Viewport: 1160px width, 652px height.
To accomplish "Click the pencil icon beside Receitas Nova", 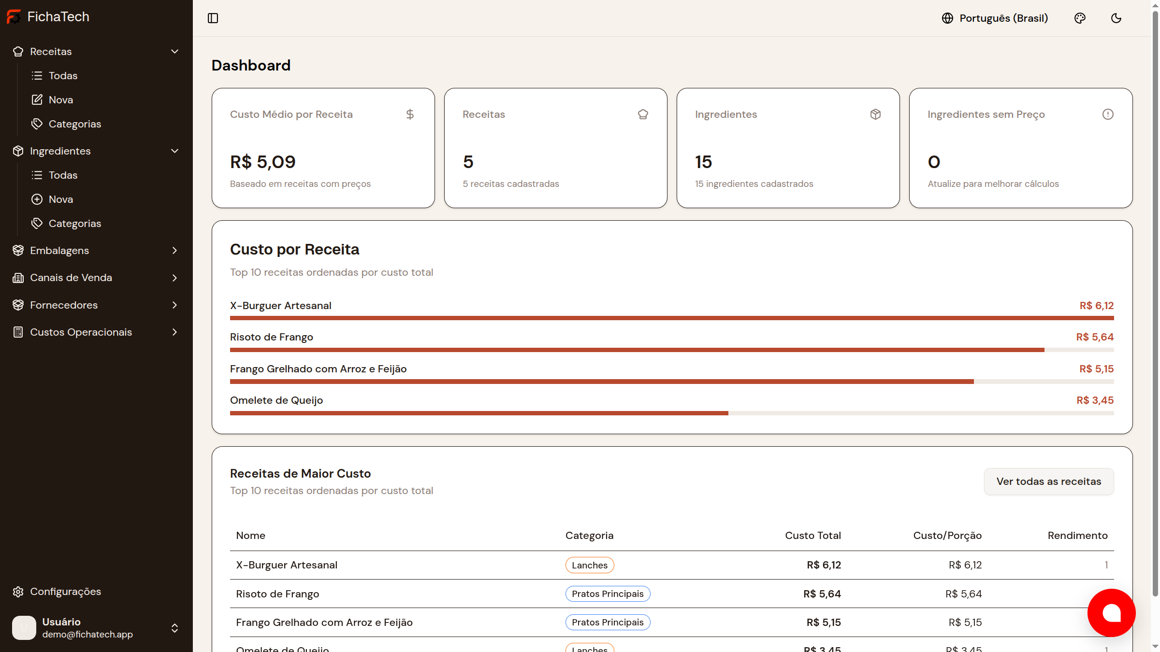I will pos(37,100).
